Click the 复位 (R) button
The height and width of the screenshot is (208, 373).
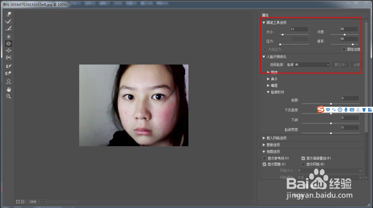[340, 64]
